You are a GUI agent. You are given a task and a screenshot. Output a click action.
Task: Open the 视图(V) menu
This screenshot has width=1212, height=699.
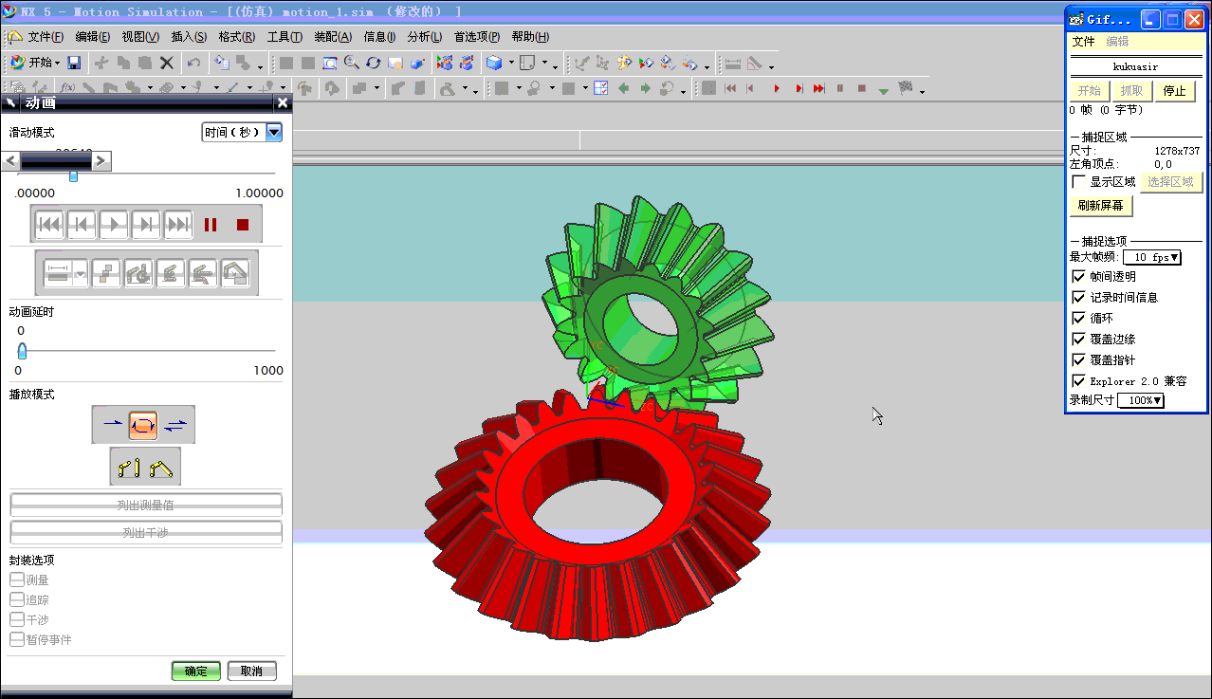click(x=140, y=37)
